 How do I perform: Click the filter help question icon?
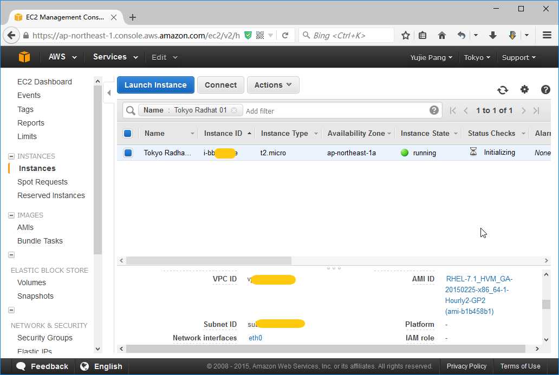(434, 110)
